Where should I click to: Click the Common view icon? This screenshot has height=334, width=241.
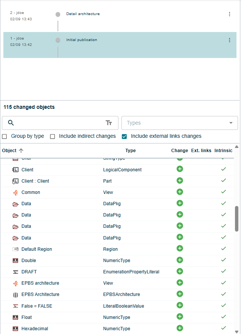click(x=15, y=192)
